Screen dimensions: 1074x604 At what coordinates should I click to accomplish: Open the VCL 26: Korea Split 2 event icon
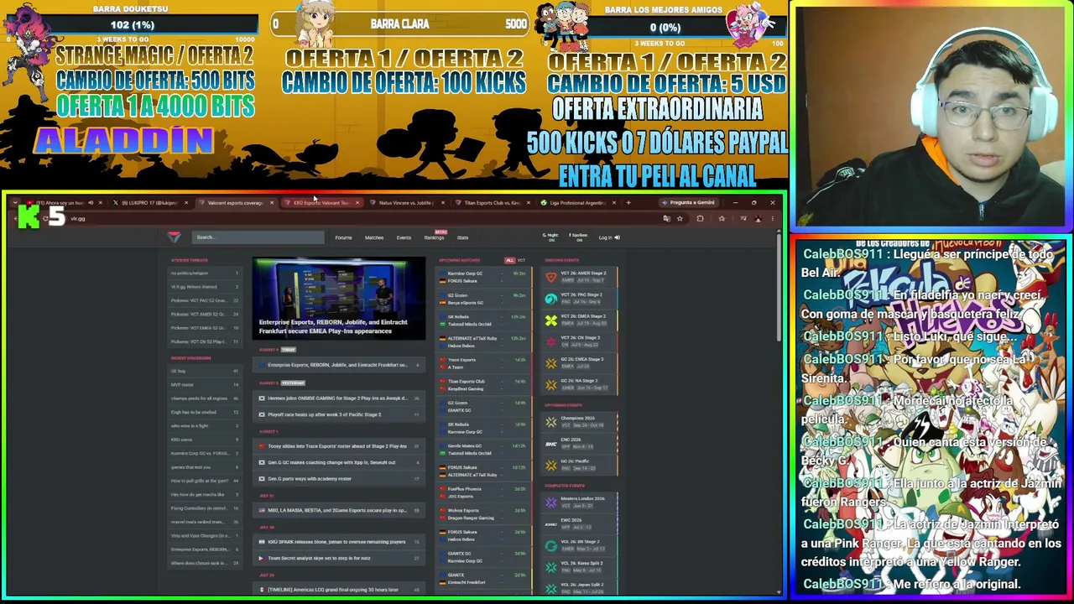[550, 567]
